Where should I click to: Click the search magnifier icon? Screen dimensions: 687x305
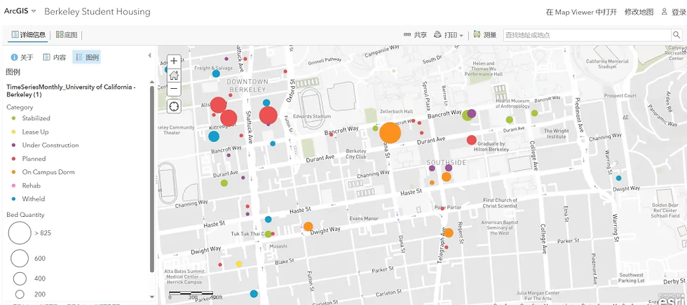[676, 35]
